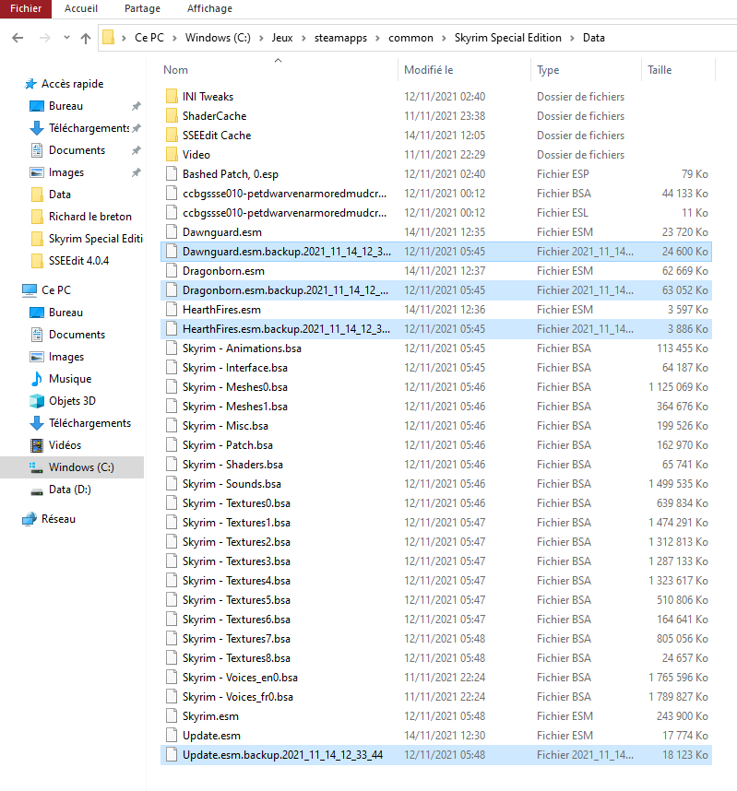Screen dimensions: 737x791
Task: Select the Fichier ESL ccbgssse010 file name
Action: [x=285, y=213]
